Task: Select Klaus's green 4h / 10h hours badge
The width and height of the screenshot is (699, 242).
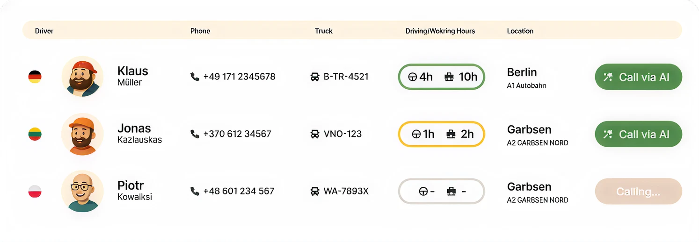Action: [x=441, y=77]
